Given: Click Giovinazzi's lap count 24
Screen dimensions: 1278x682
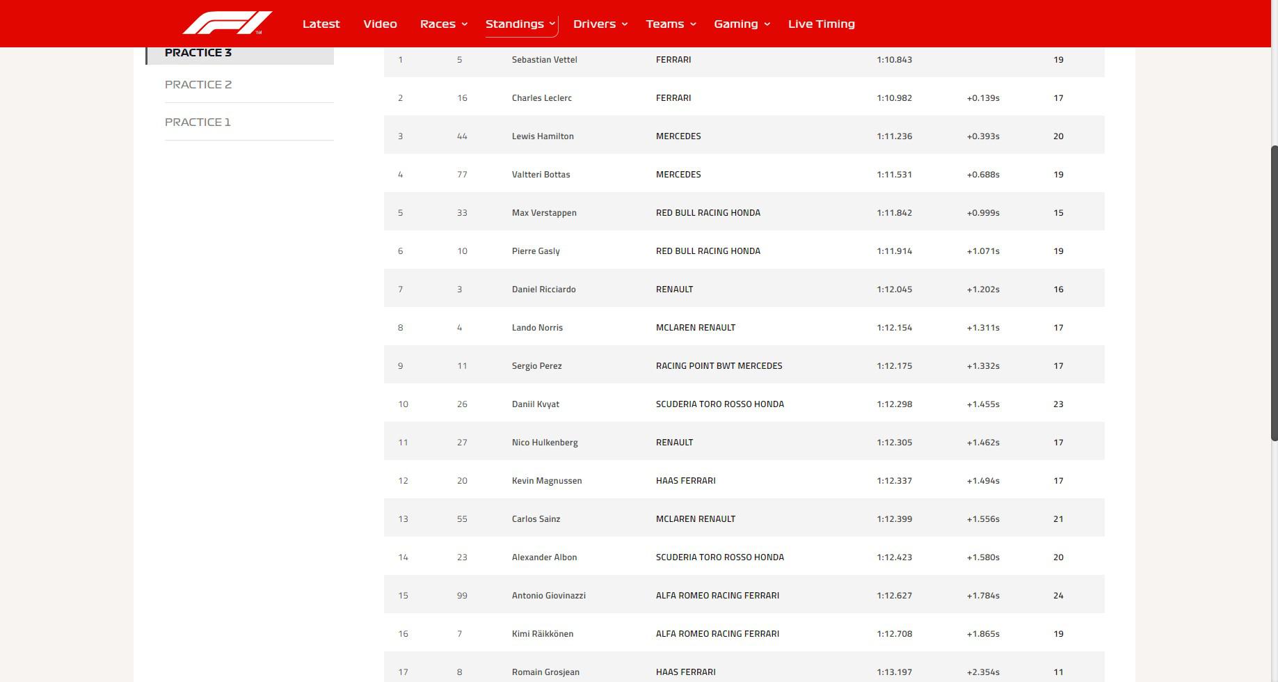Looking at the screenshot, I should 1058,596.
